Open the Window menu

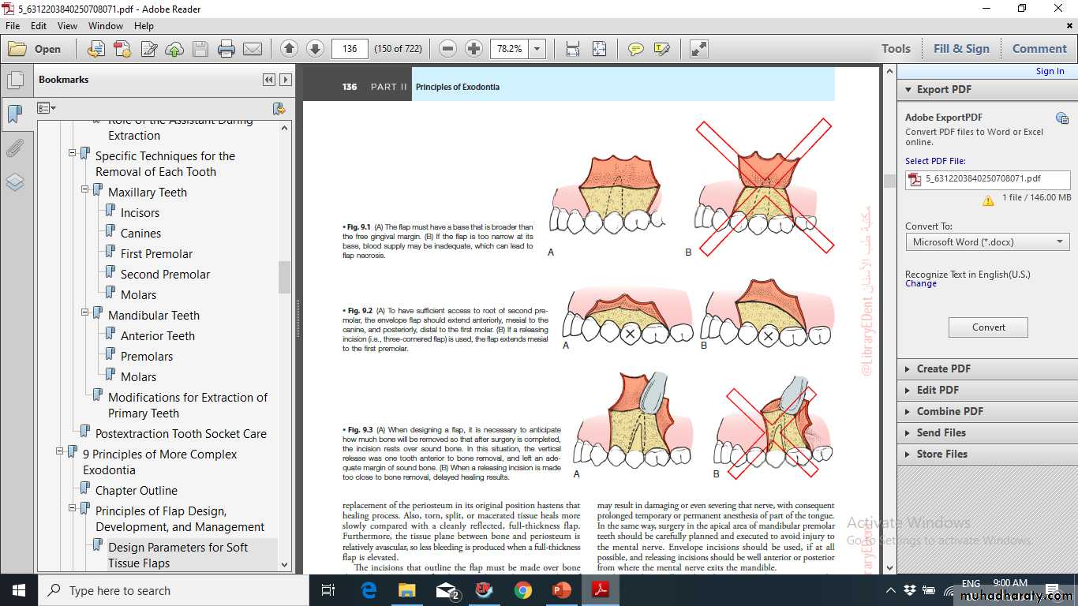coord(106,26)
